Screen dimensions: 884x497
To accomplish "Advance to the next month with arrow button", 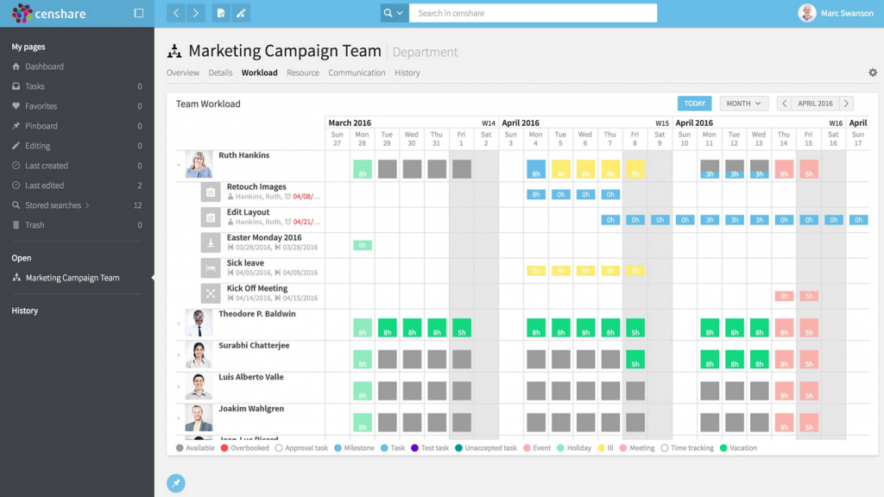I will coord(847,103).
